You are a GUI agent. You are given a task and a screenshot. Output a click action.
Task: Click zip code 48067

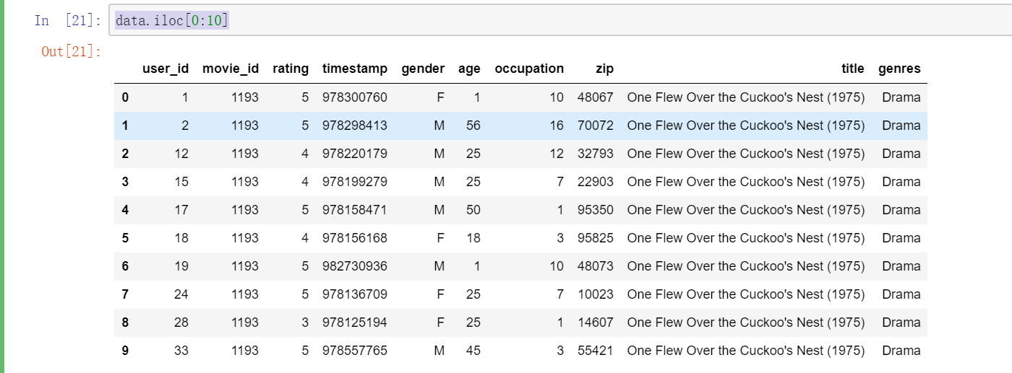[x=596, y=97]
